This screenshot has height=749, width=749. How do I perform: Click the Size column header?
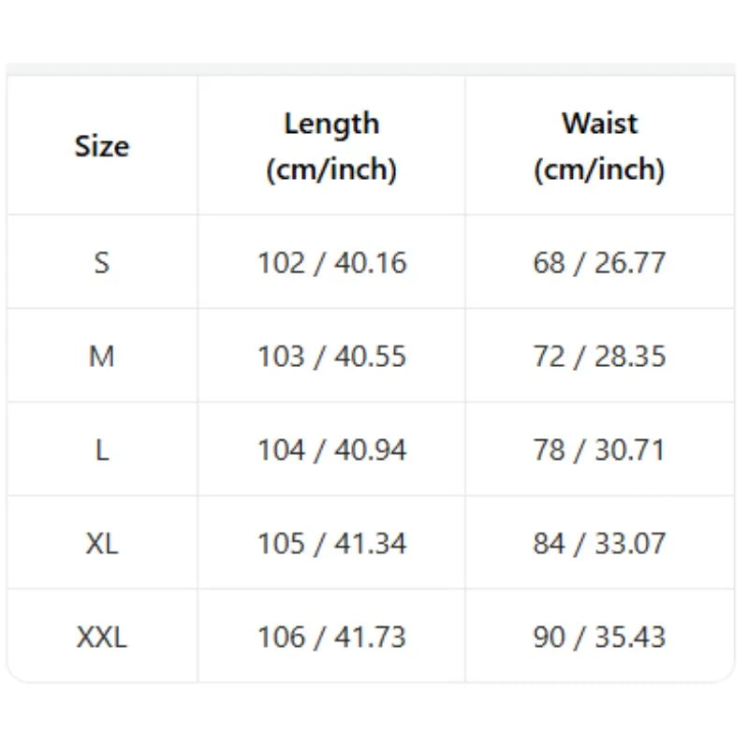pyautogui.click(x=102, y=146)
